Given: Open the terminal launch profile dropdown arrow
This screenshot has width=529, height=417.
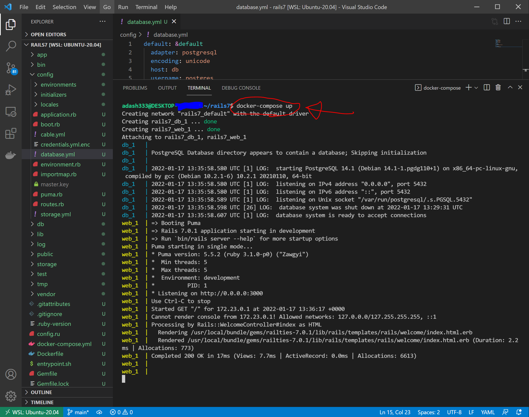Looking at the screenshot, I should point(476,88).
